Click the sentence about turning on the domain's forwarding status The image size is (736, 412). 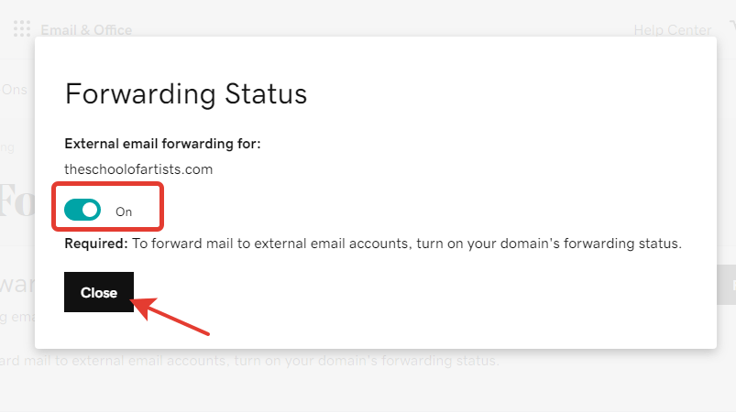coord(407,244)
